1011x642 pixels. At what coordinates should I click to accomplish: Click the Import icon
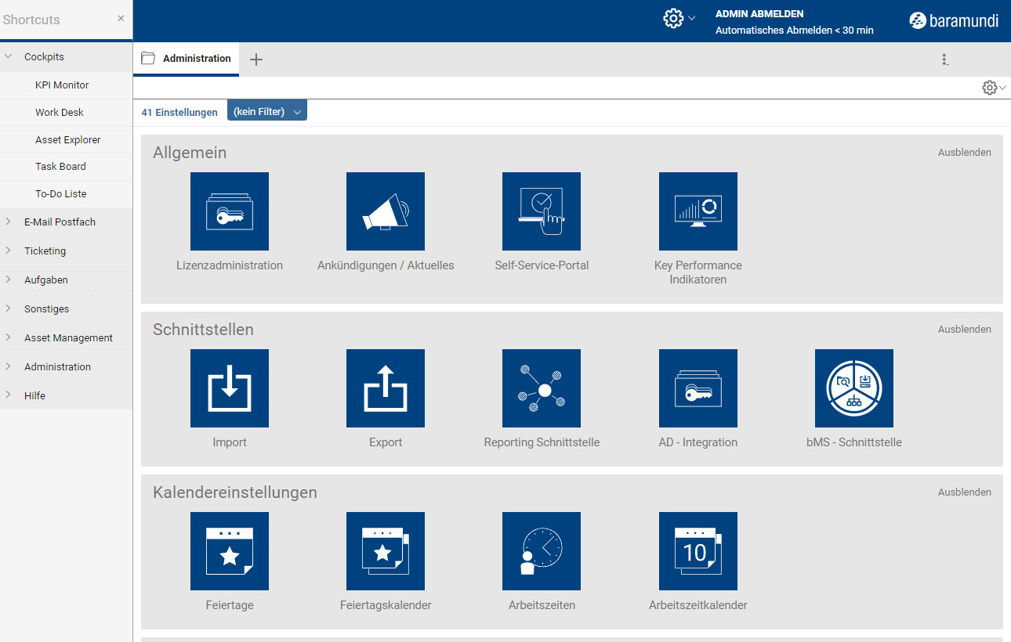229,388
